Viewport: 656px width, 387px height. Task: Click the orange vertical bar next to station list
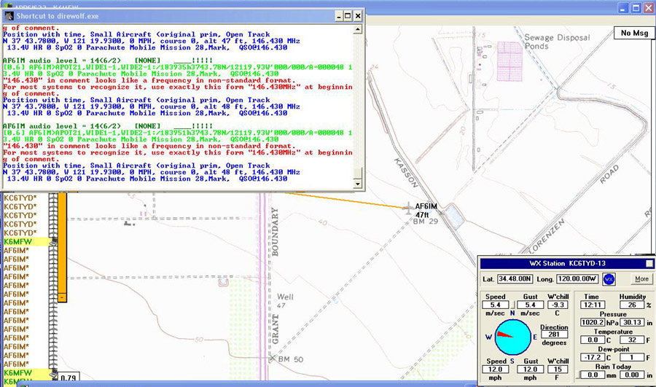(62, 241)
